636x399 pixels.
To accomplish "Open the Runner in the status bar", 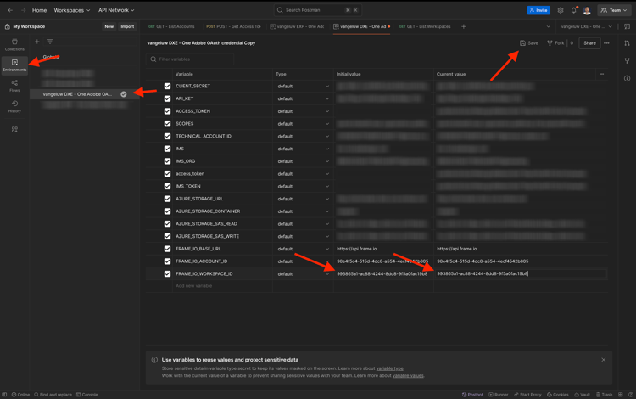I will click(499, 395).
